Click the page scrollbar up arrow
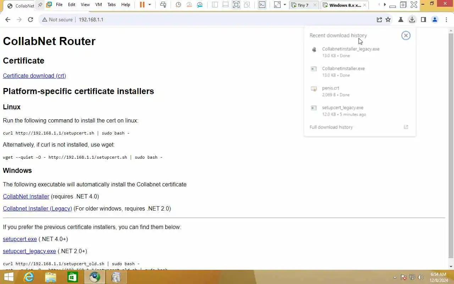 point(451,30)
